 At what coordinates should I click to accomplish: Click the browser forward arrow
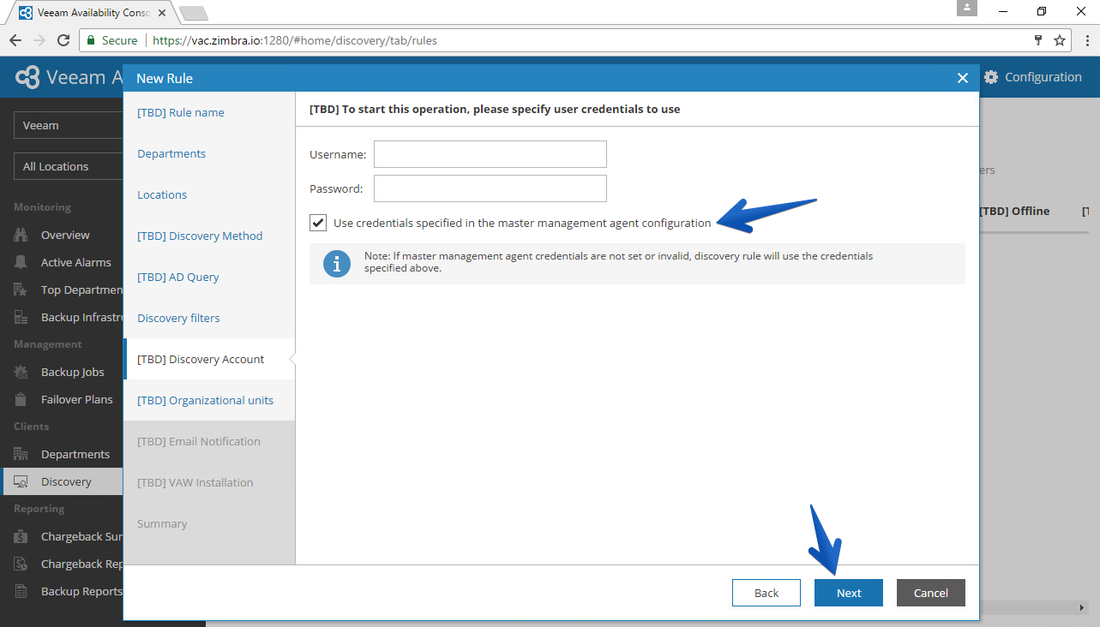pyautogui.click(x=39, y=40)
